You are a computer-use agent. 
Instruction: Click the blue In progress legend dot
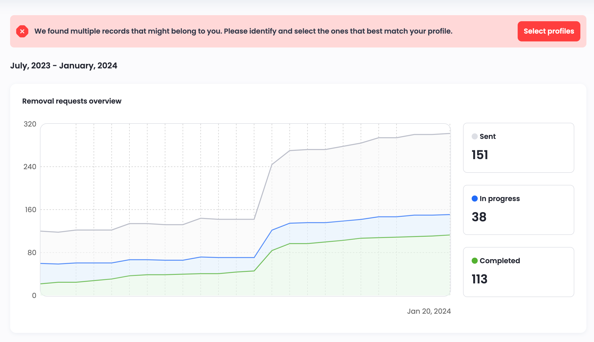click(474, 199)
